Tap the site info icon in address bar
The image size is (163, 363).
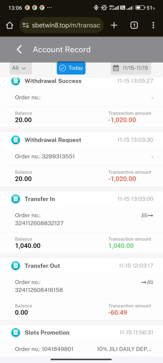coord(25,25)
